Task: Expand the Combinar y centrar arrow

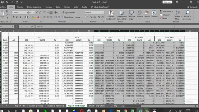Action: click(x=82, y=17)
